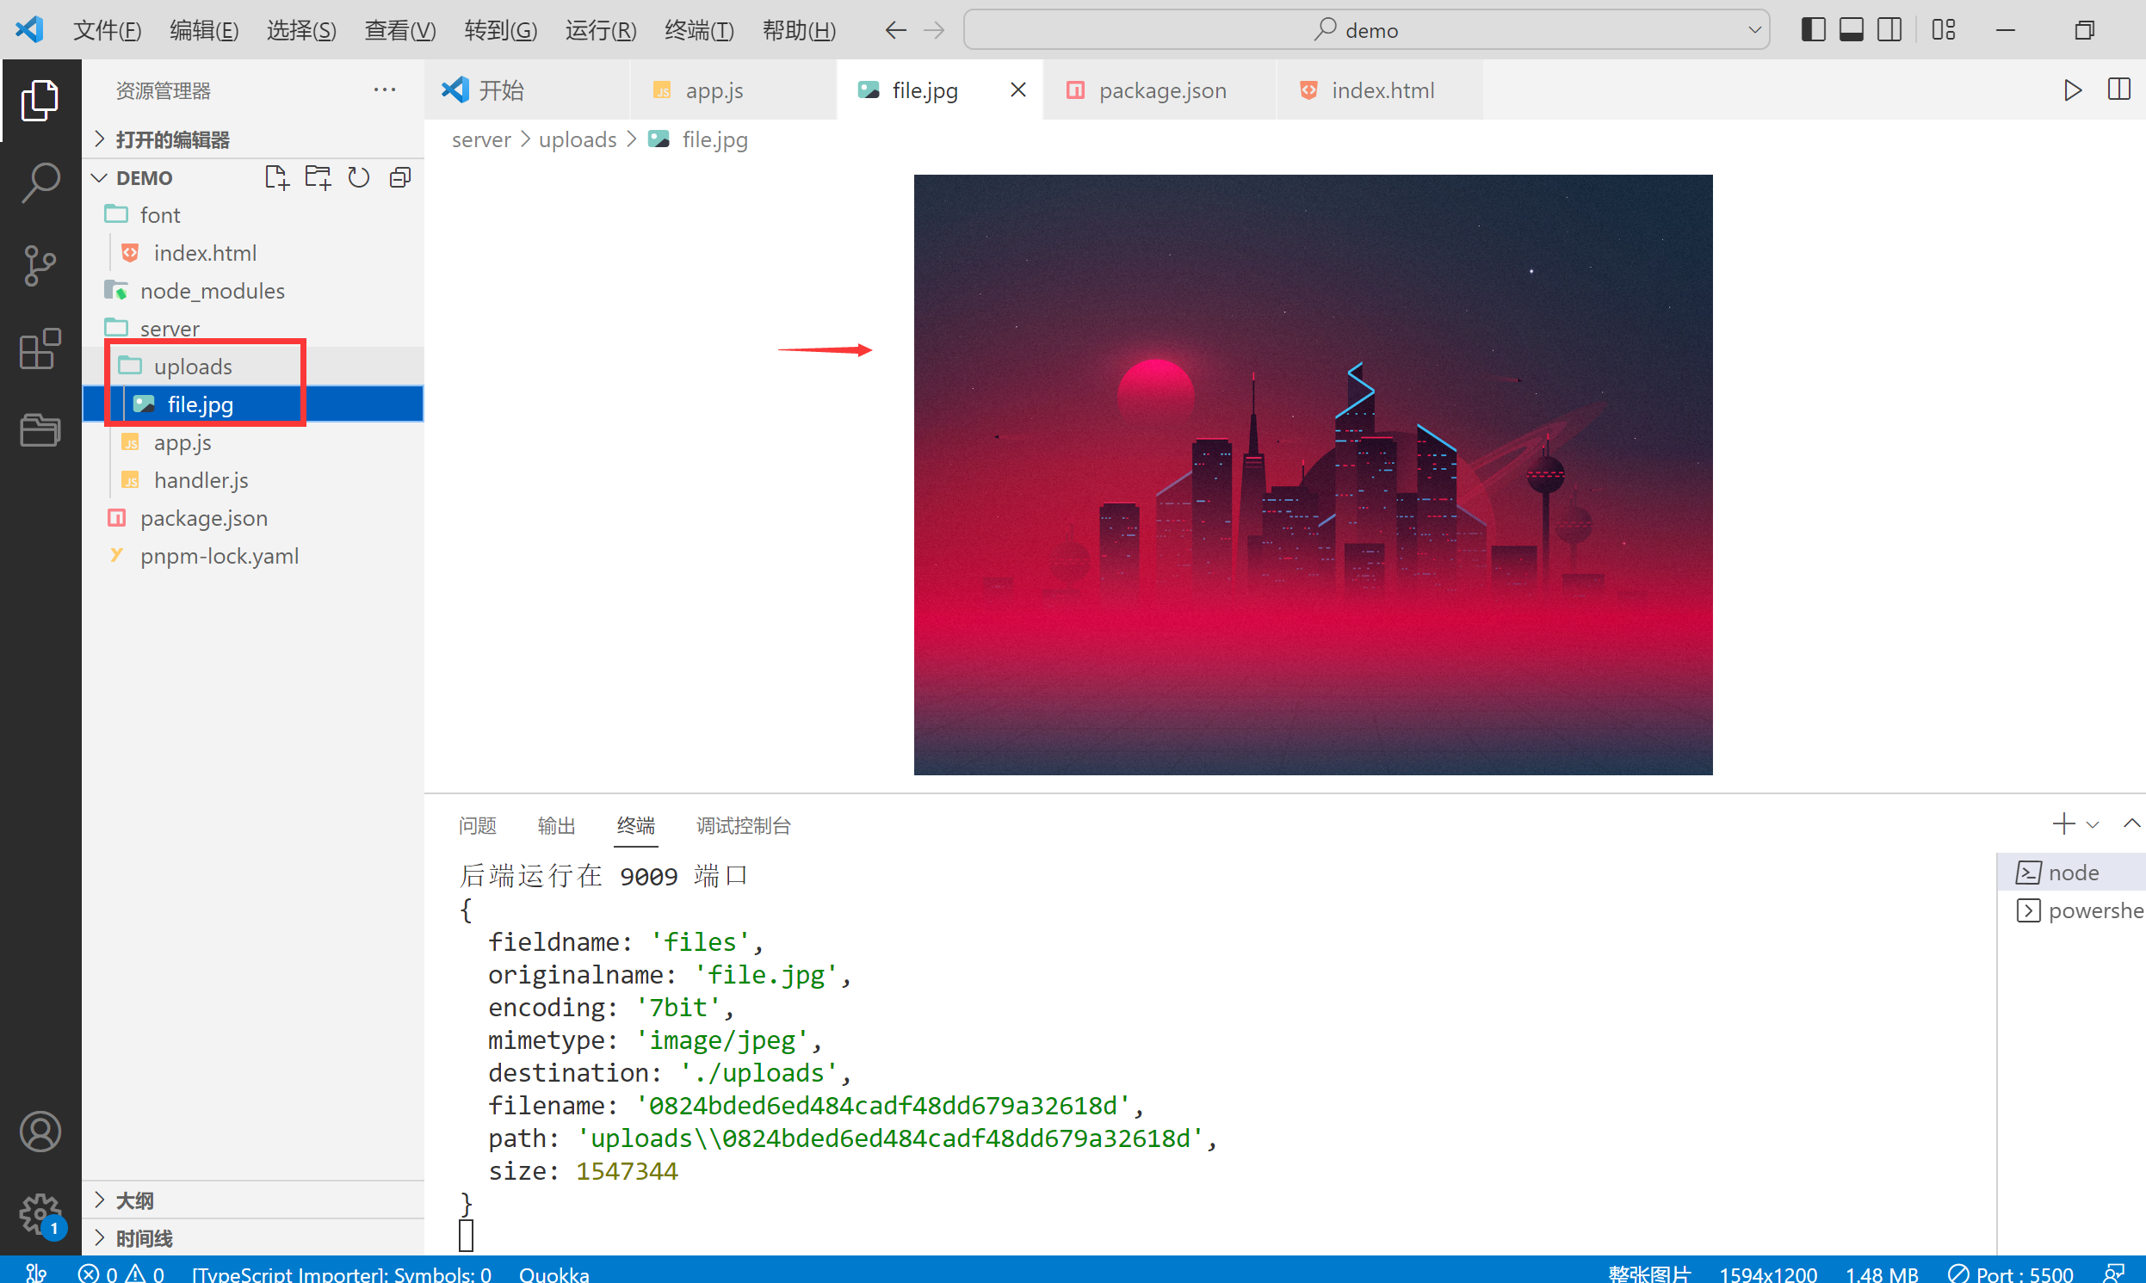Image resolution: width=2146 pixels, height=1283 pixels.
Task: Open the Search view in activity bar
Action: point(40,182)
